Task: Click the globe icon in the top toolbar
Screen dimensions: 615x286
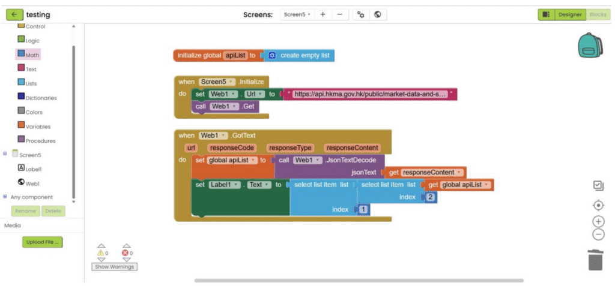Action: 377,14
